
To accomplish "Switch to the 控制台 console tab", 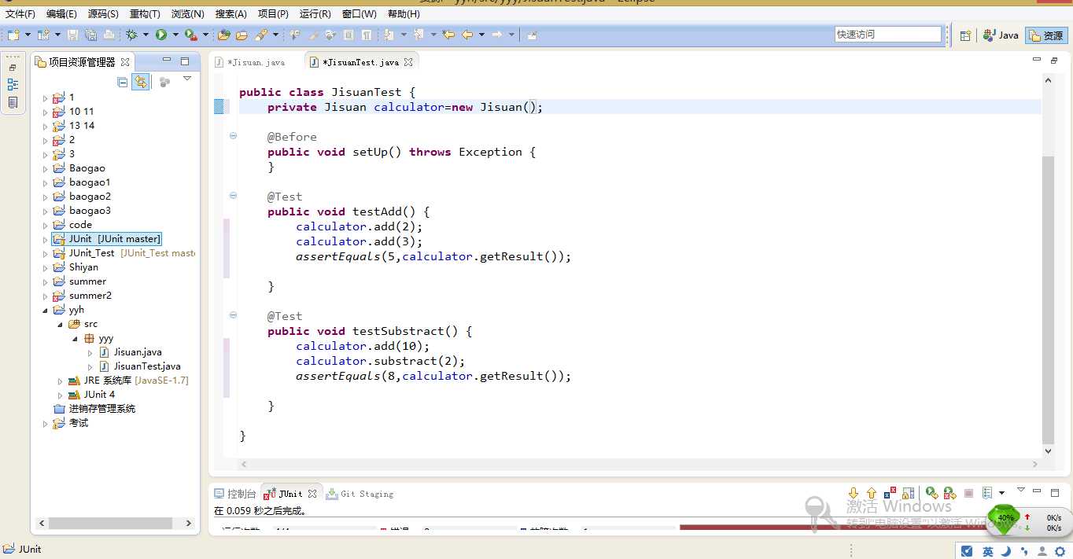I will [x=235, y=494].
